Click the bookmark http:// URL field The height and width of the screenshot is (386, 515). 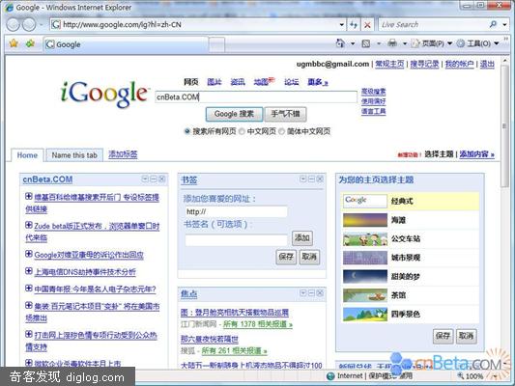[236, 211]
